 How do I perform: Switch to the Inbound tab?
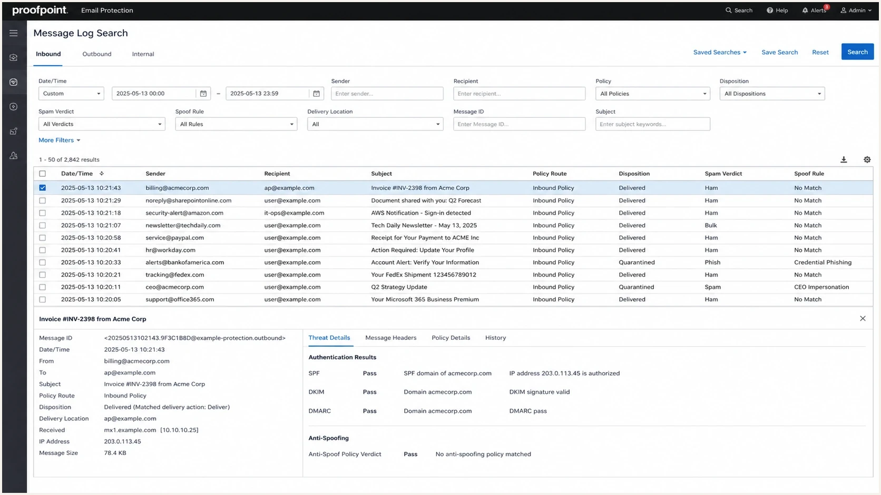point(48,54)
